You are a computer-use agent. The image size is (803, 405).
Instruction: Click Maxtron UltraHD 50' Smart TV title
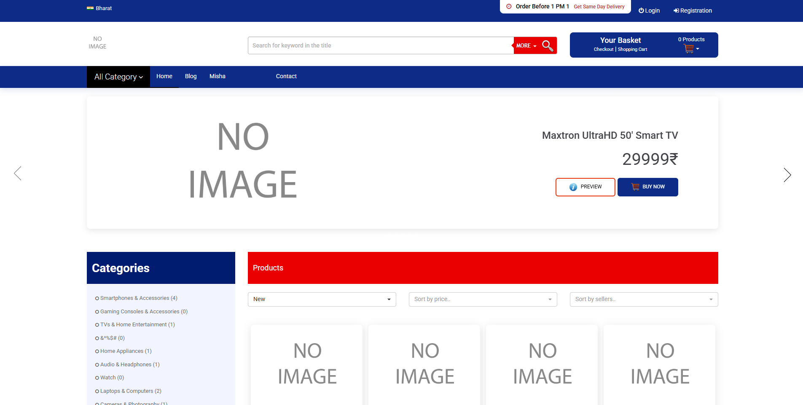click(x=610, y=135)
